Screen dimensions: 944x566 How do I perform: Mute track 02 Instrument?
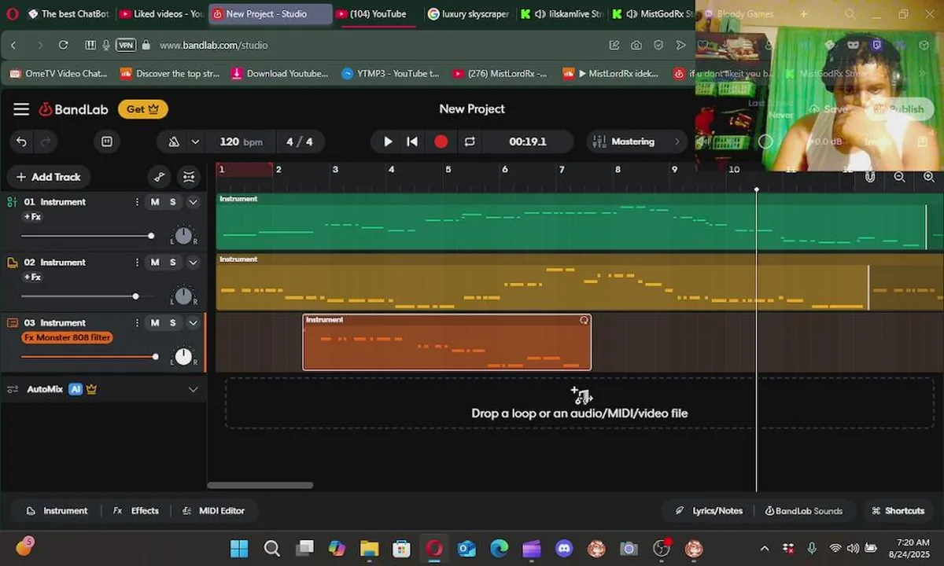tap(155, 263)
